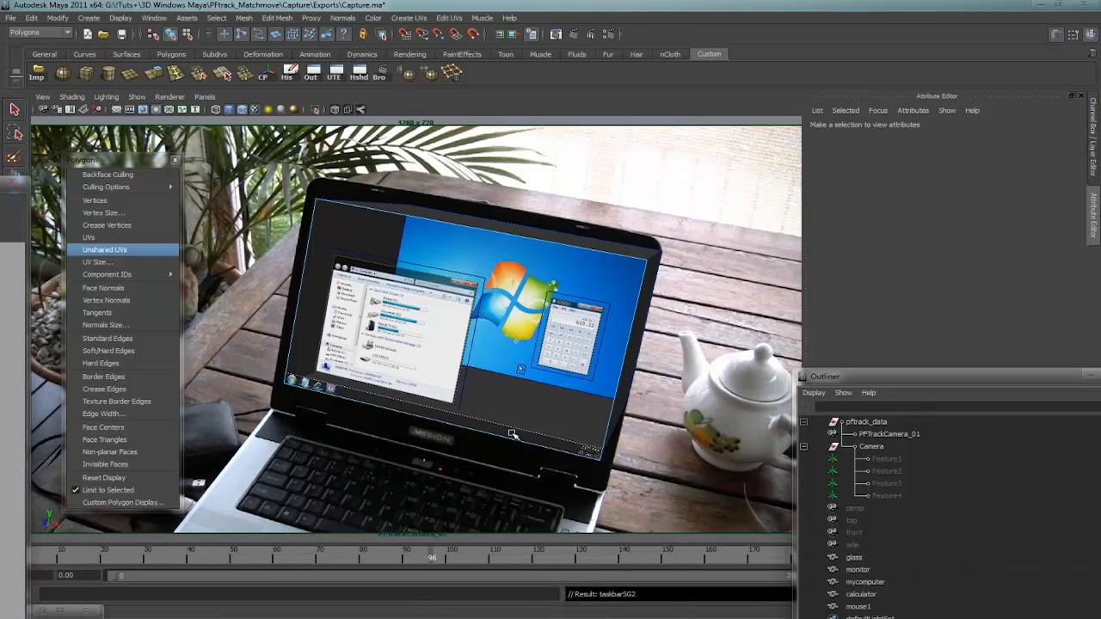This screenshot has height=619, width=1101.
Task: Click the Result: taskbarSG2 command output line
Action: tap(680, 594)
